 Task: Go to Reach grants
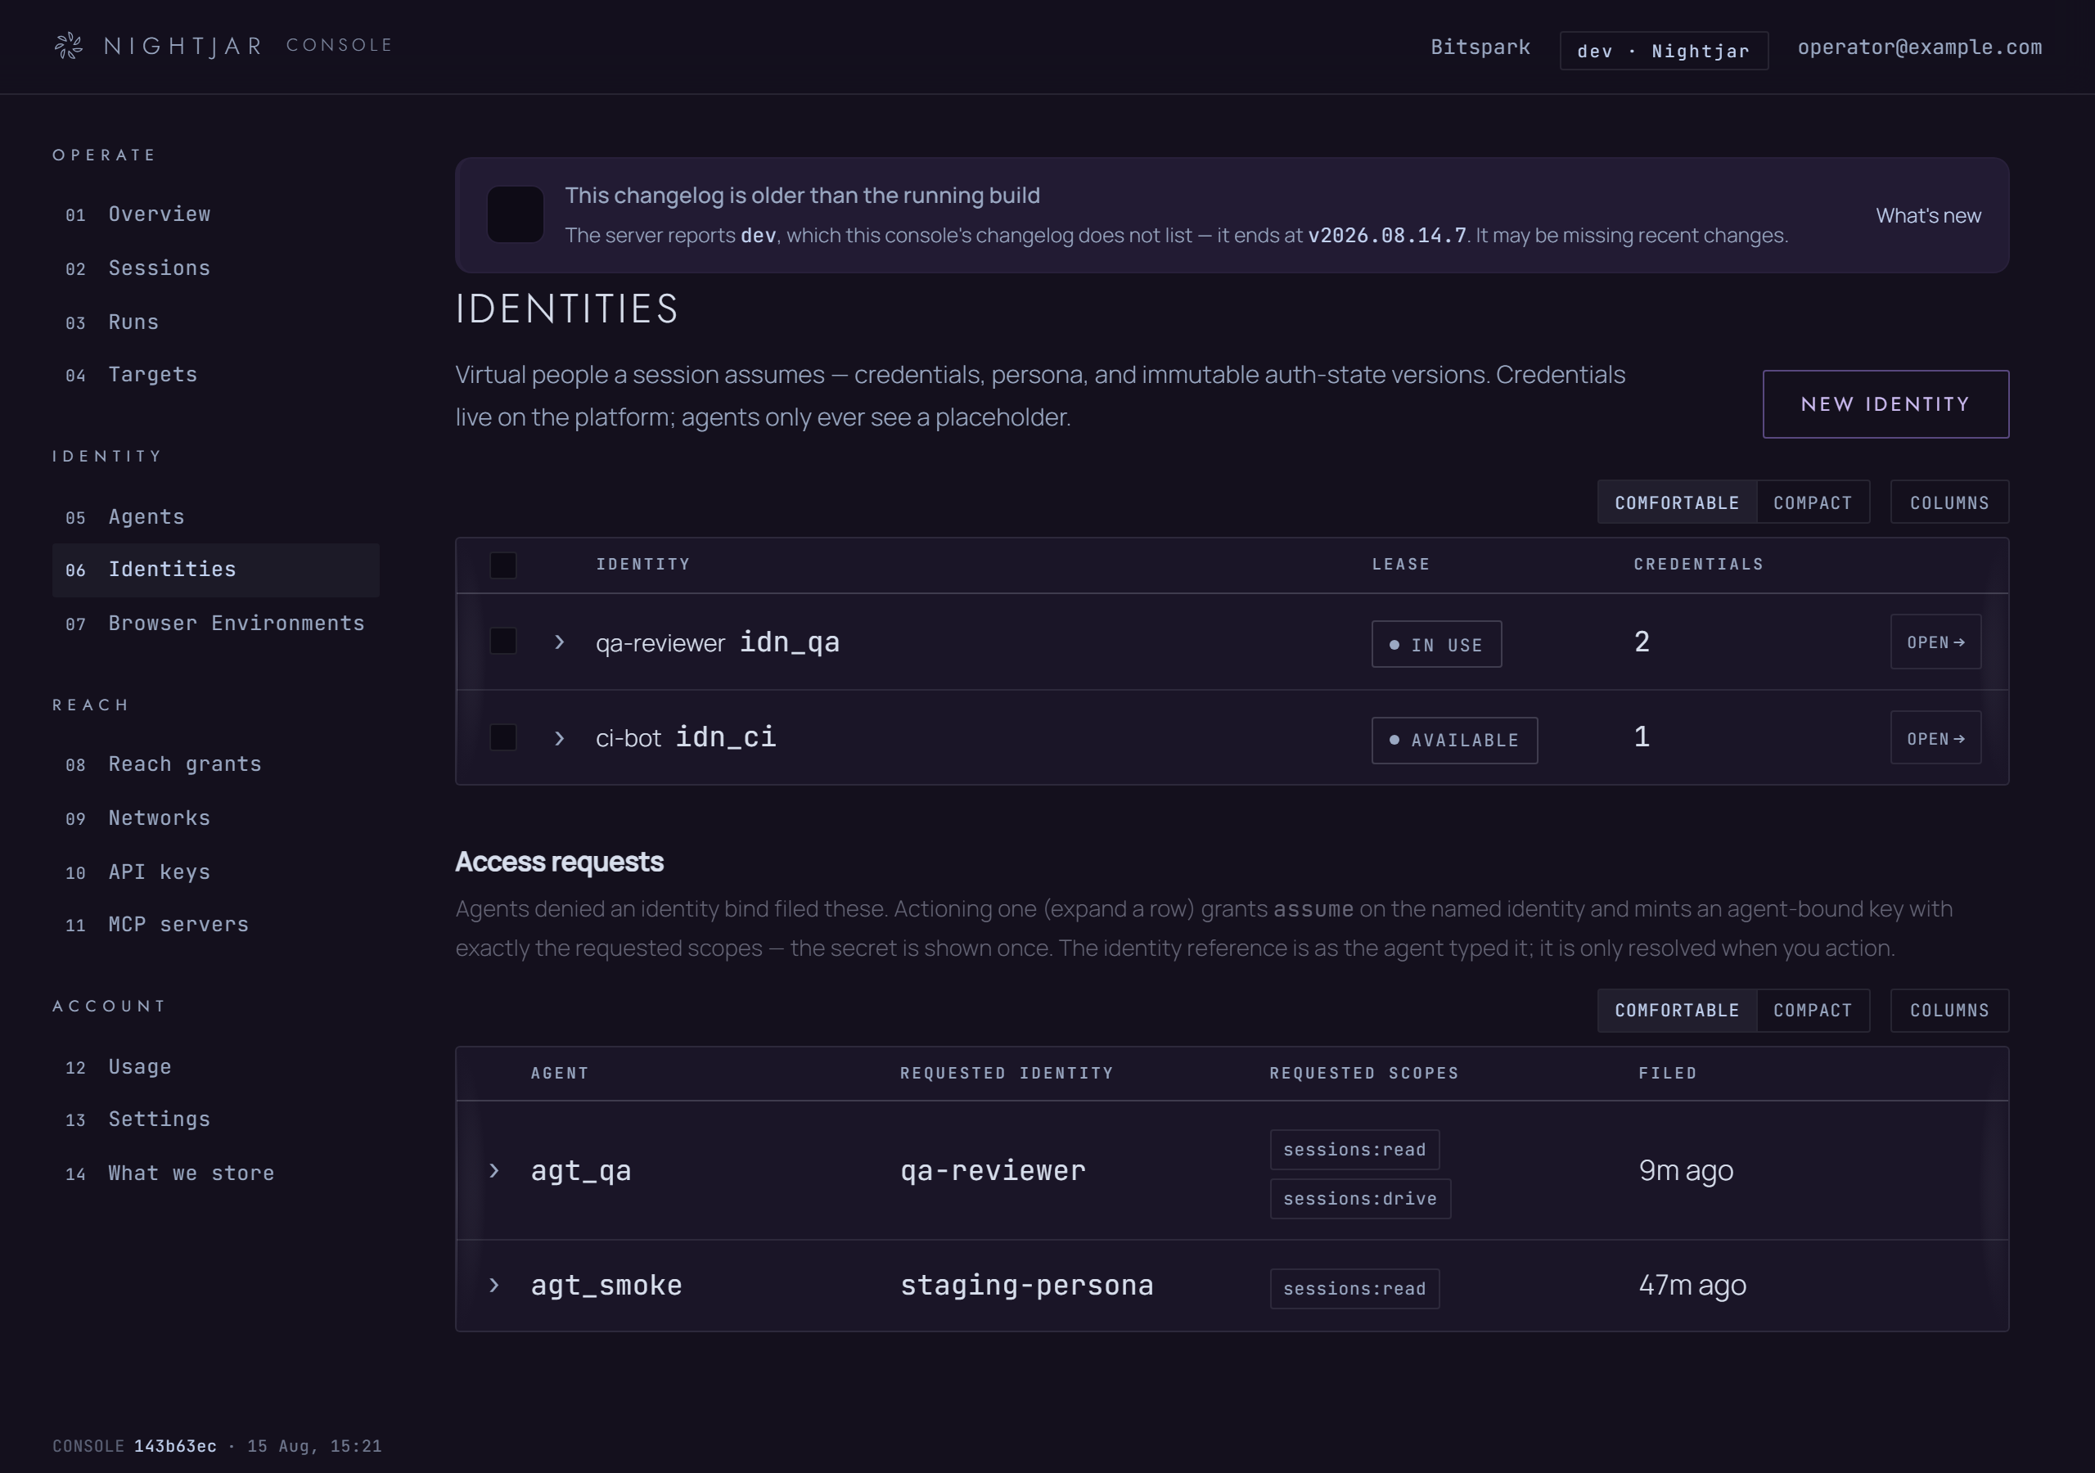(x=215, y=764)
